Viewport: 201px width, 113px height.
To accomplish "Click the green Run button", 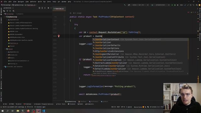I will pyautogui.click(x=172, y=5).
